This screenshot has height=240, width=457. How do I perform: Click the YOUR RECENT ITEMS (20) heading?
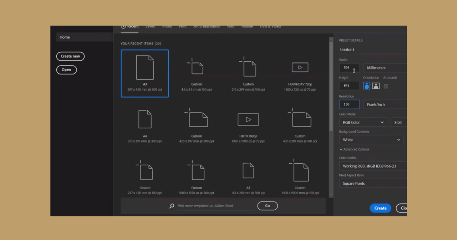coord(141,43)
